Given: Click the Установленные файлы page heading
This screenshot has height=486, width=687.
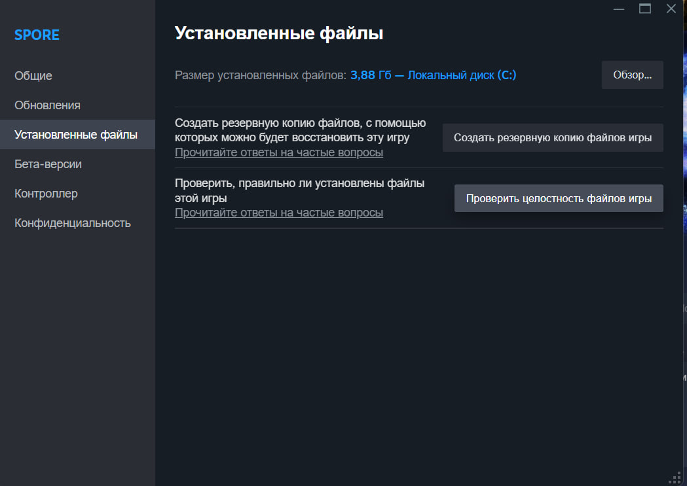Looking at the screenshot, I should (278, 33).
